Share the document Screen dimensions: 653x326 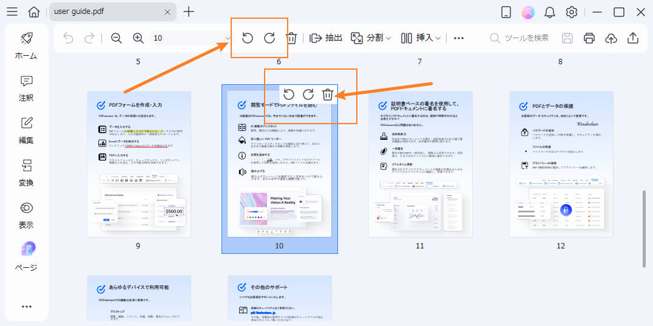[633, 38]
